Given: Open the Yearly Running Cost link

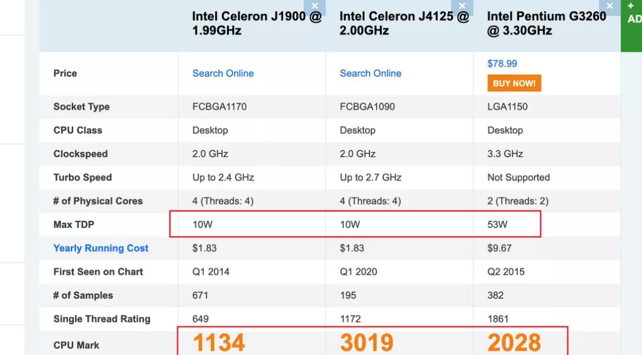Looking at the screenshot, I should coord(101,248).
